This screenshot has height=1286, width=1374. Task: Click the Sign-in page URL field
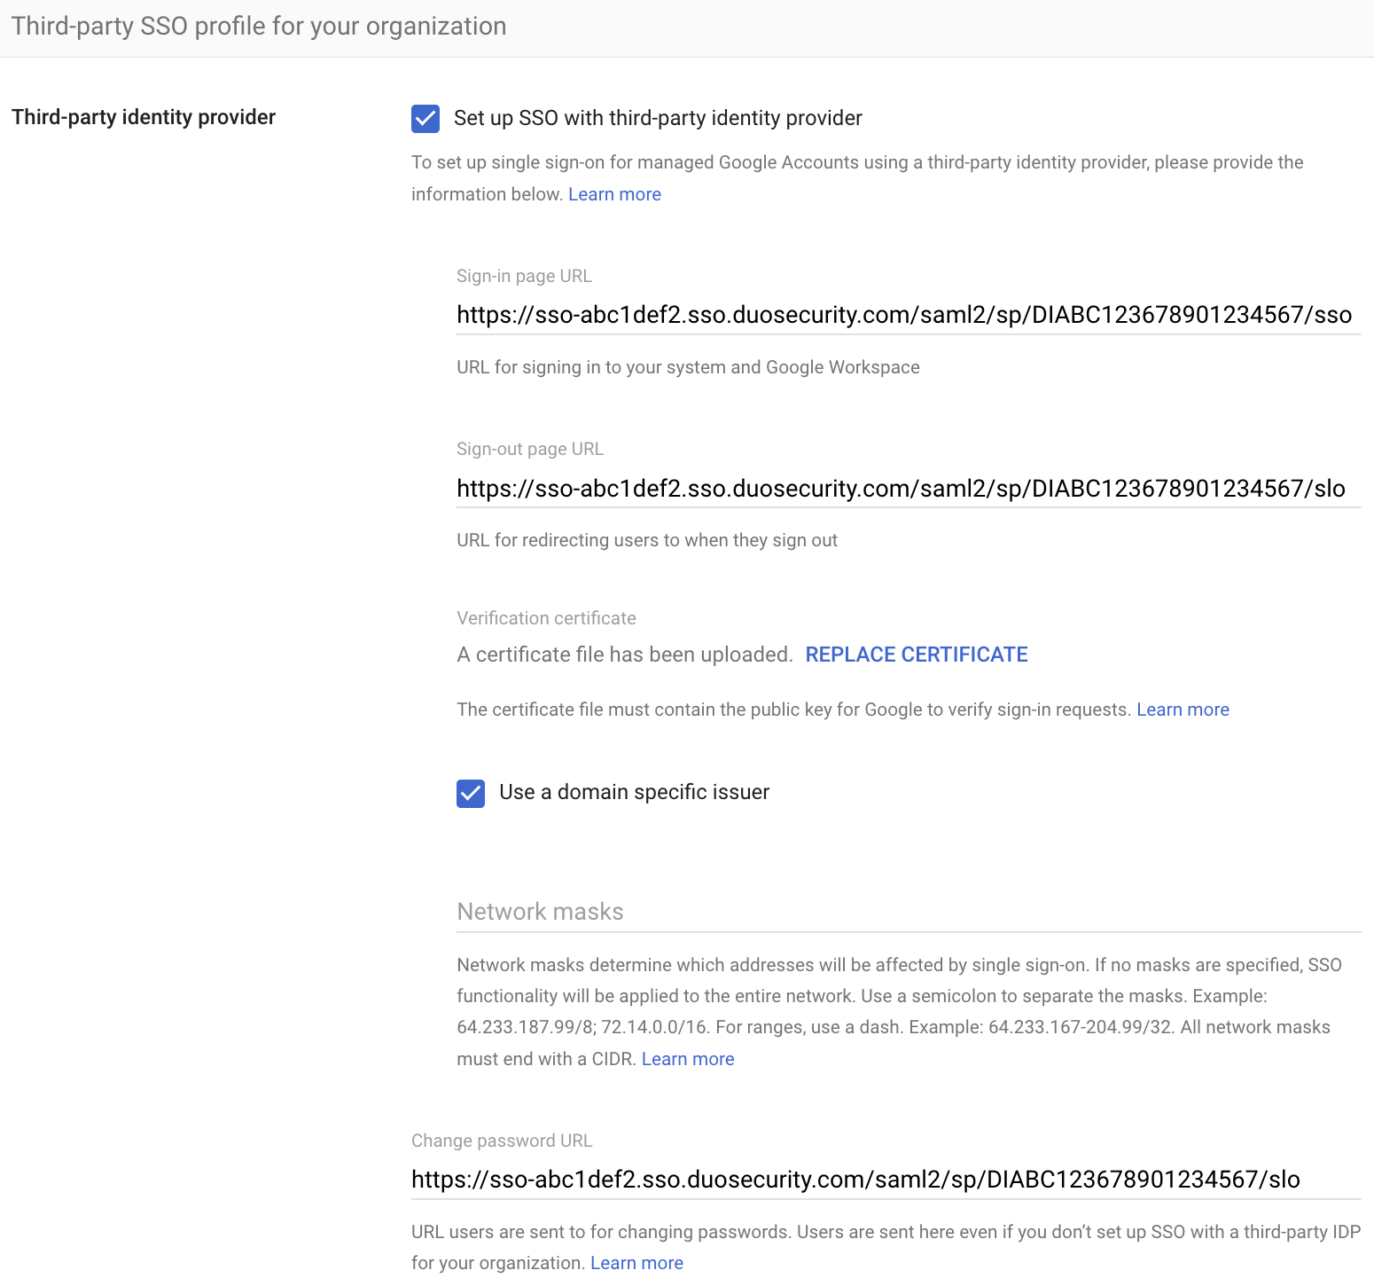pos(904,315)
